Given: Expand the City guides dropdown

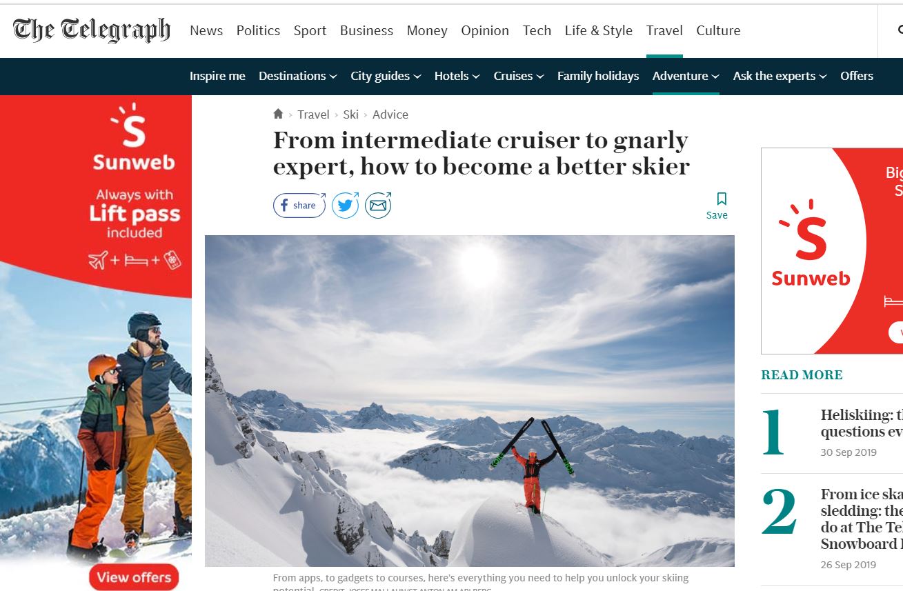Looking at the screenshot, I should [386, 76].
